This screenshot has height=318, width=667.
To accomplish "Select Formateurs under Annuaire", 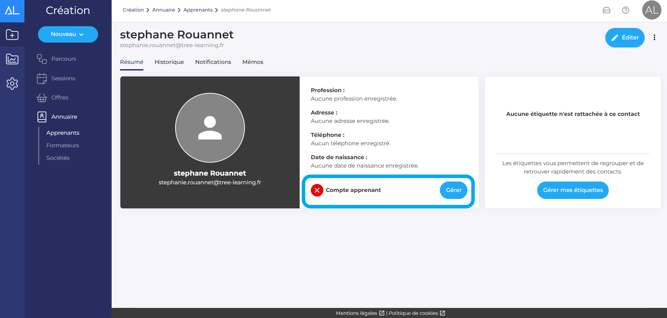I will tap(62, 145).
